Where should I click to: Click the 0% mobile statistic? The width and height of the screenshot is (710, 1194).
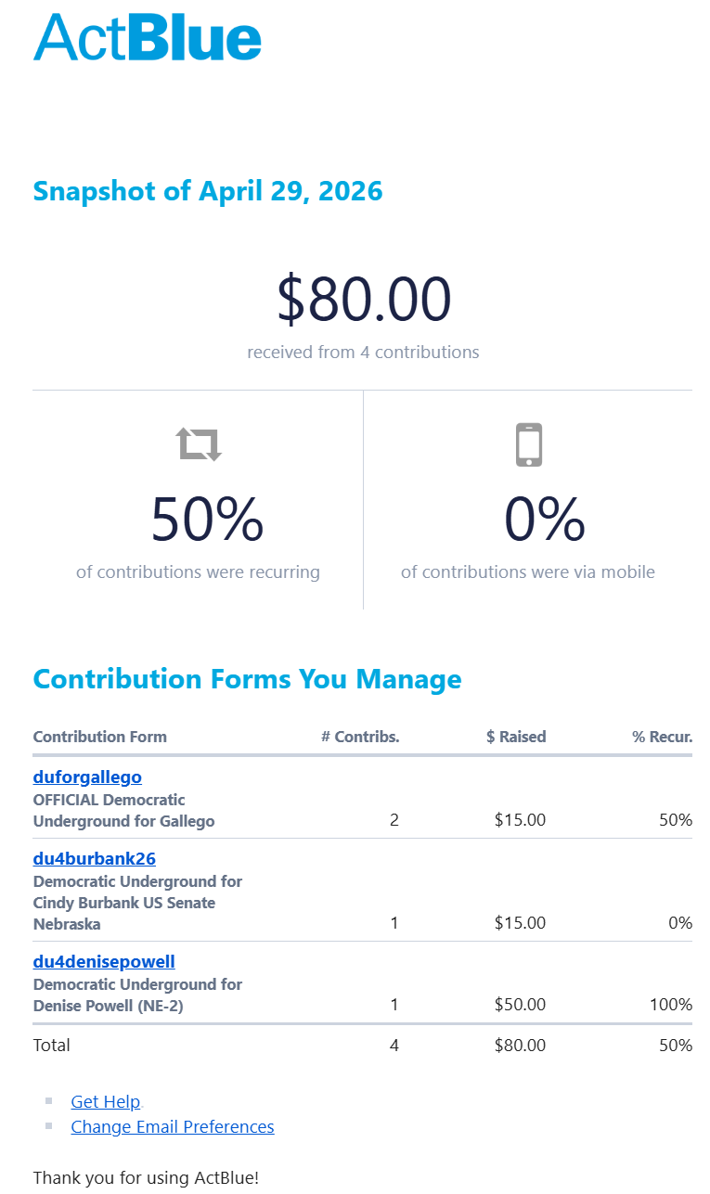pyautogui.click(x=545, y=520)
